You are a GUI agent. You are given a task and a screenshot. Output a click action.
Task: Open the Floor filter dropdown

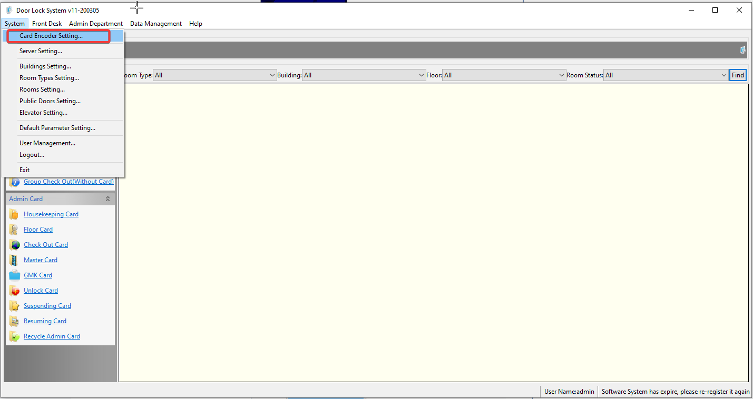click(504, 75)
